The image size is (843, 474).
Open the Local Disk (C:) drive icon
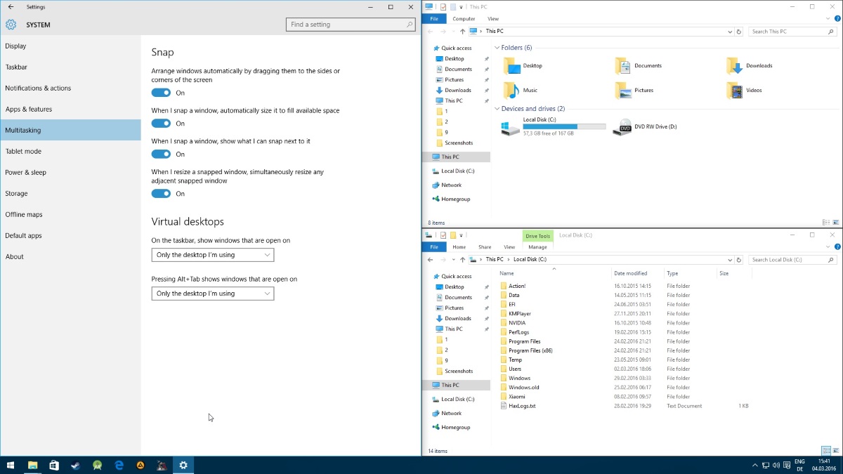(x=510, y=128)
